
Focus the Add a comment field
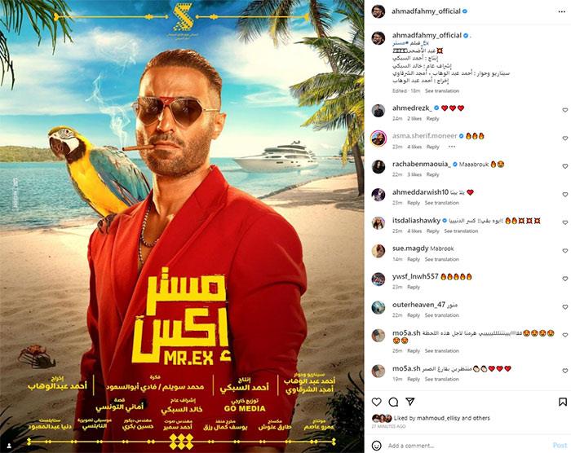tap(466, 446)
